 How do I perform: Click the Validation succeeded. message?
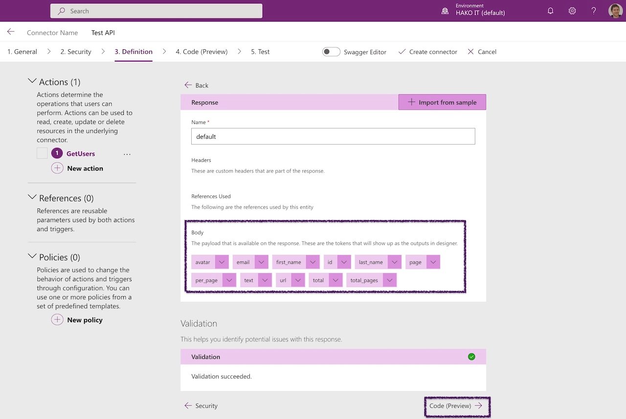tap(222, 377)
